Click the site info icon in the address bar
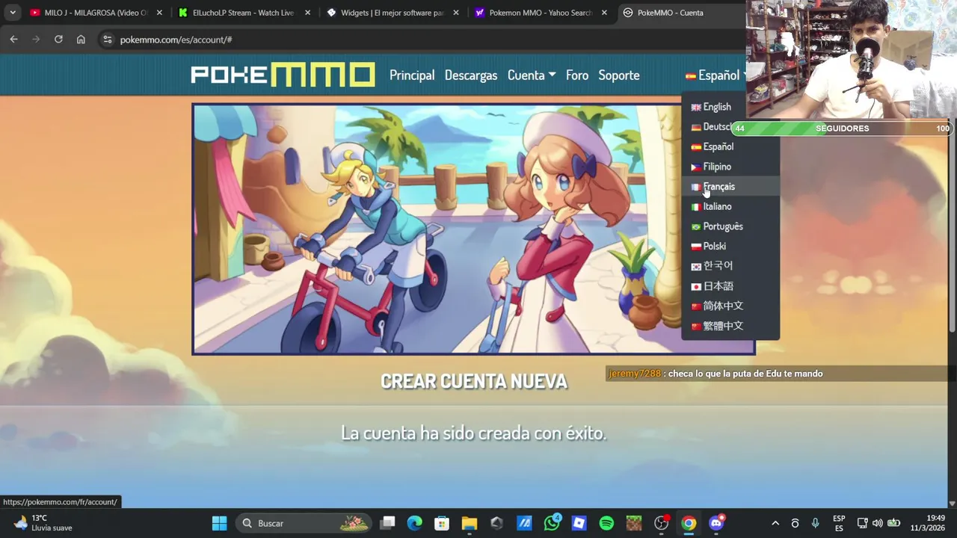The image size is (957, 538). 108,40
